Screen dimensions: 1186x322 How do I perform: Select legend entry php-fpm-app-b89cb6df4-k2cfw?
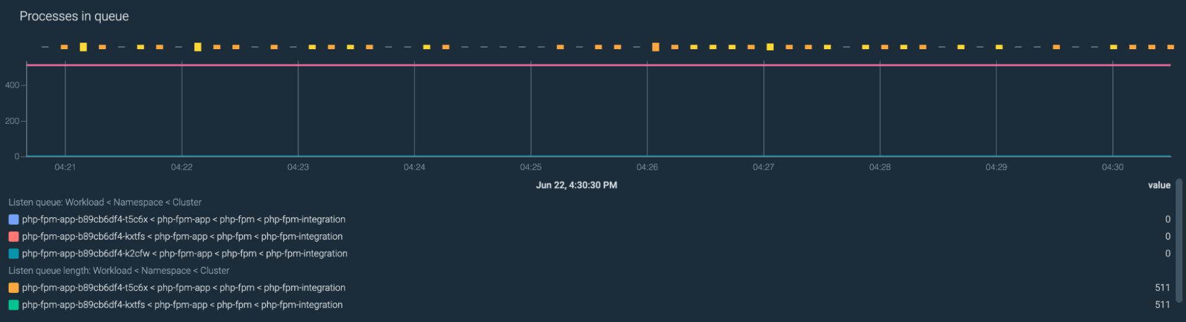coord(185,254)
